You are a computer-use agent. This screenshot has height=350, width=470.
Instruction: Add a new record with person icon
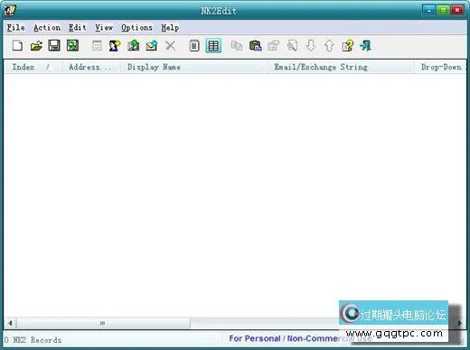115,46
